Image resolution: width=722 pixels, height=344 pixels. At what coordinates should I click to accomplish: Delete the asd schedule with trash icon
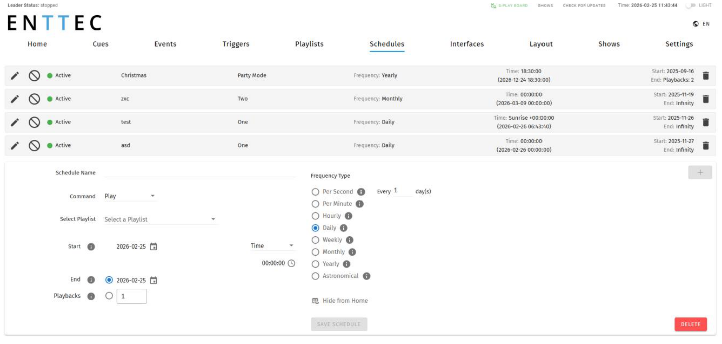[706, 146]
